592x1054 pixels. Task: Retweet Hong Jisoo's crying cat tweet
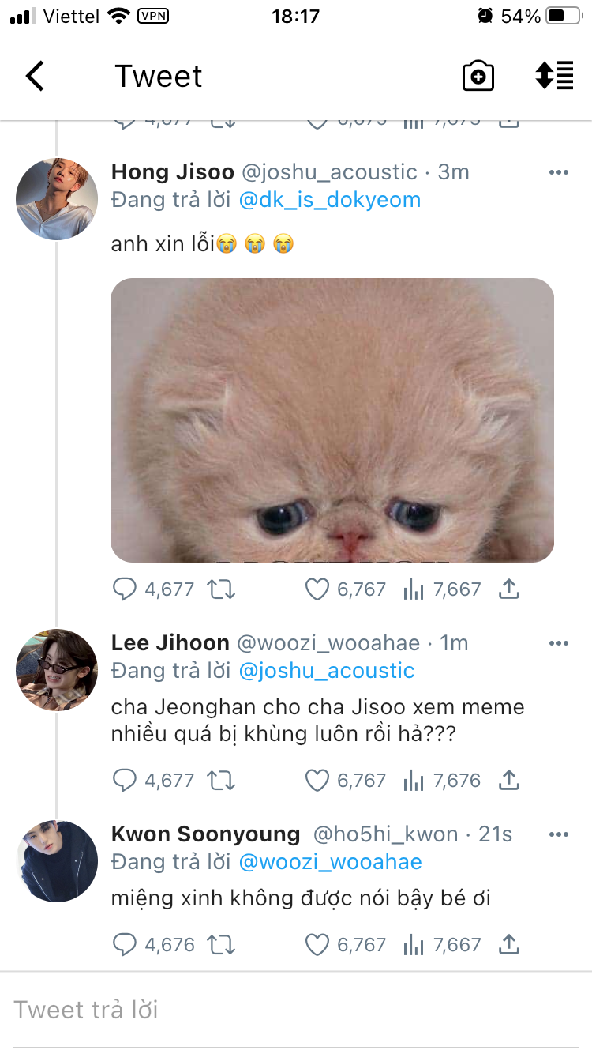(221, 589)
